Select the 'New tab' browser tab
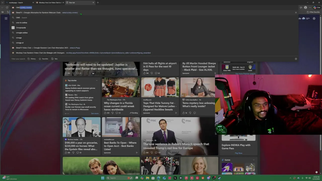322x181 pixels. point(80,3)
